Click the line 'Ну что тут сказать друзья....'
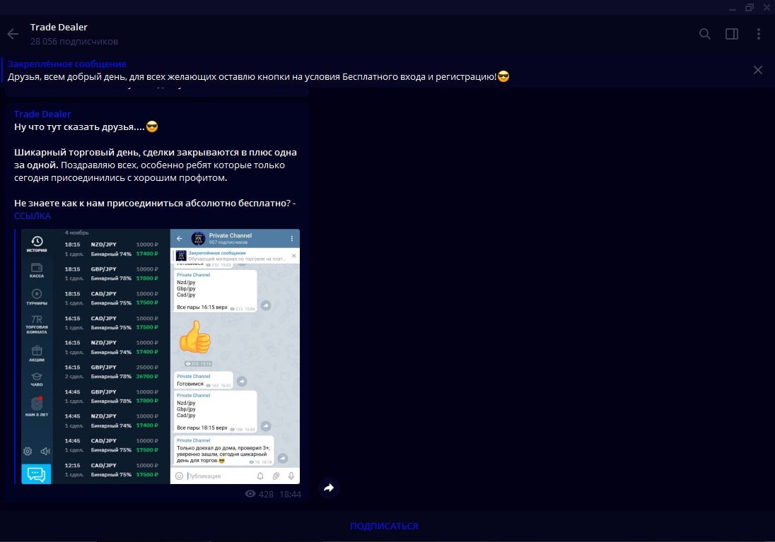Image resolution: width=775 pixels, height=542 pixels. click(x=80, y=127)
